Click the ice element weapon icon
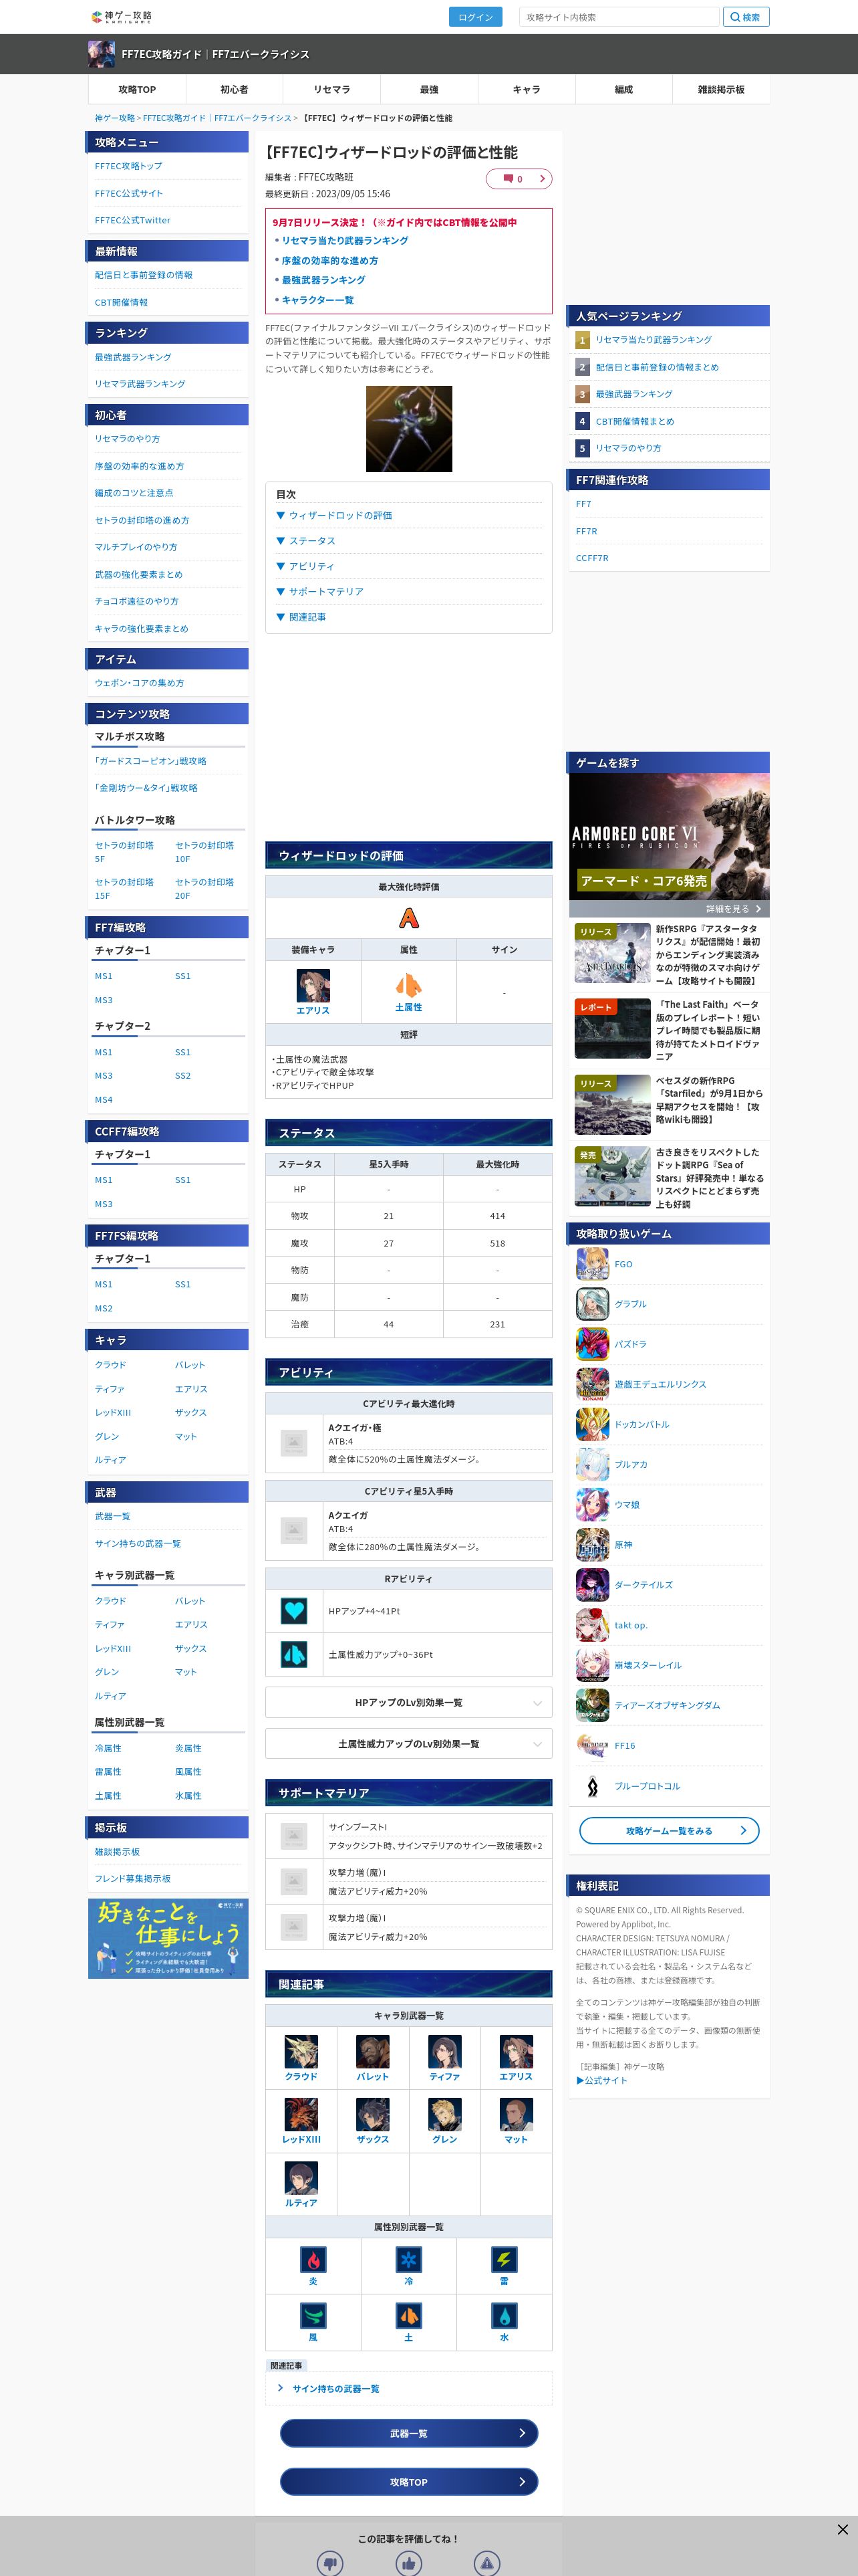 click(x=408, y=2259)
